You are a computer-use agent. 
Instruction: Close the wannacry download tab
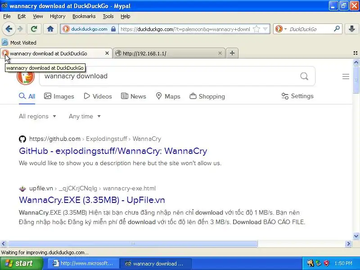click(x=107, y=53)
